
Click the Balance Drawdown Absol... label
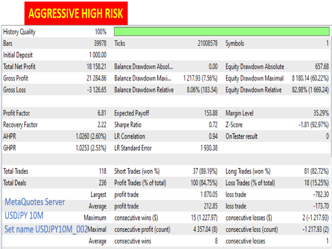[x=144, y=67]
